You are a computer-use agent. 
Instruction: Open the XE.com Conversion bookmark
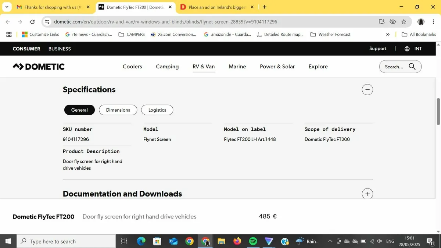click(173, 34)
